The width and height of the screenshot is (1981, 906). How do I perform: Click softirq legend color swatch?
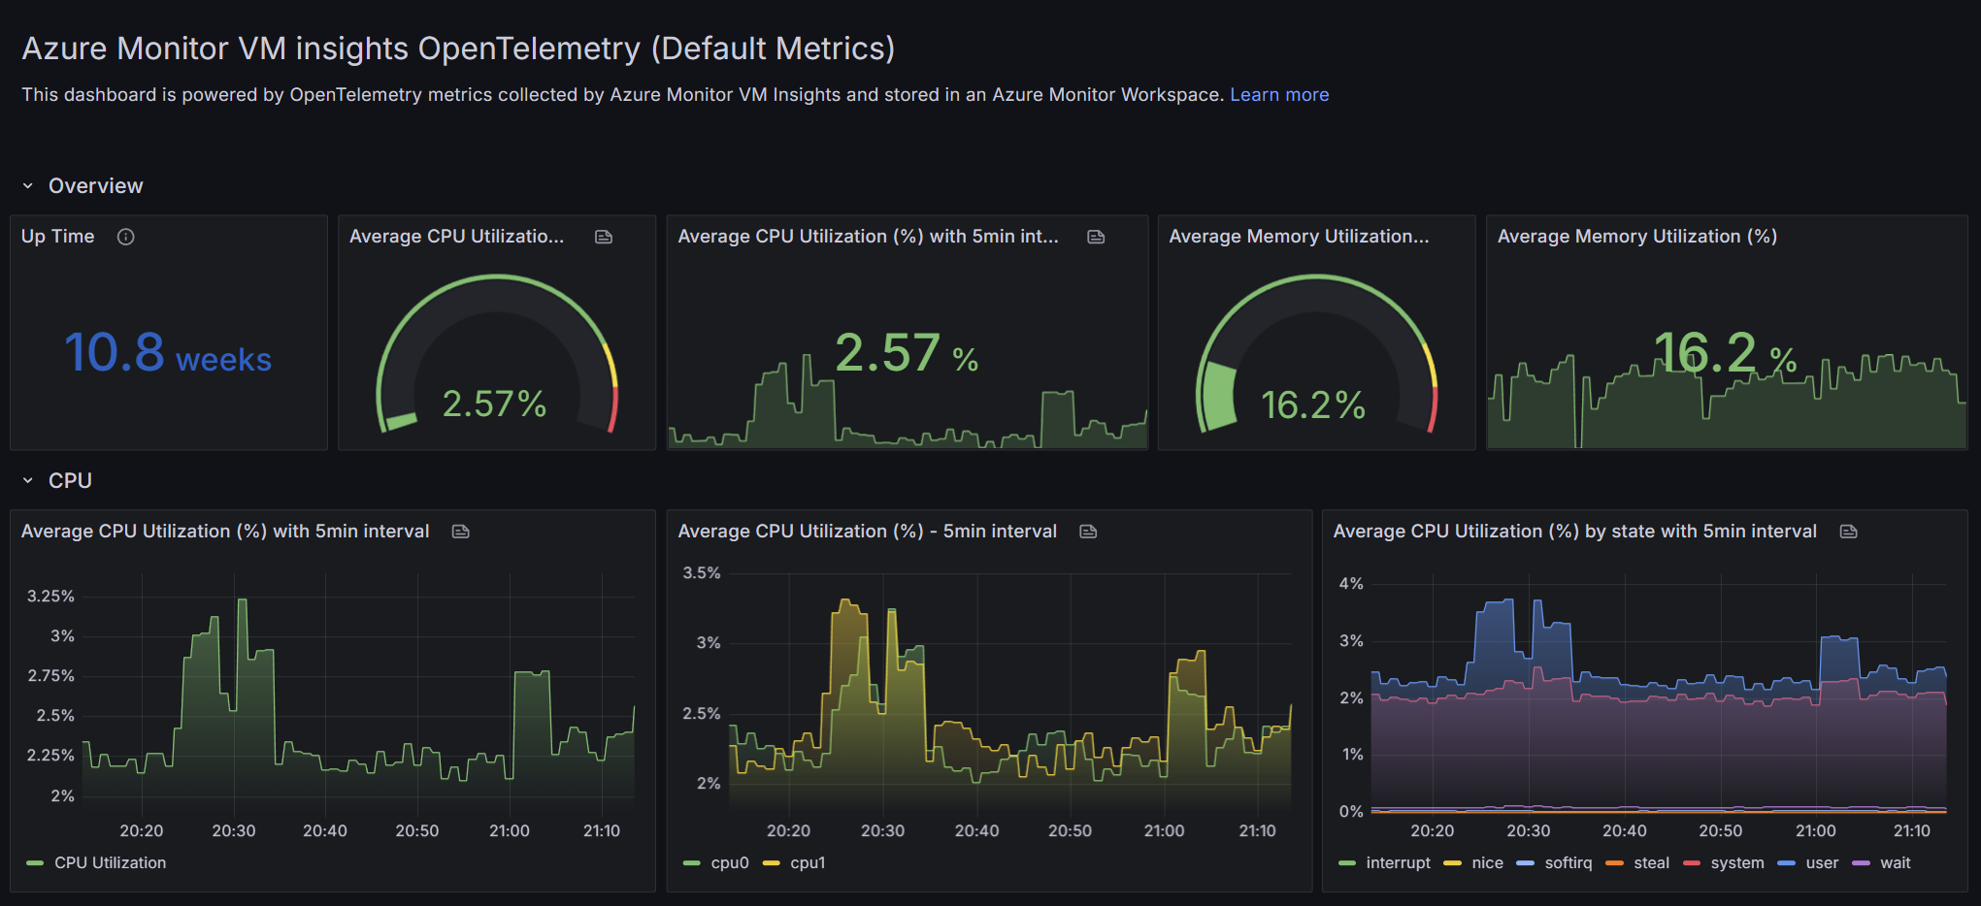point(1525,863)
